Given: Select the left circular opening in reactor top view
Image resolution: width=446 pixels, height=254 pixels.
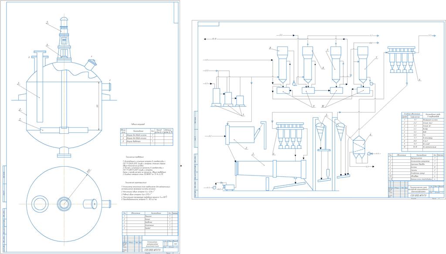Looking at the screenshot, I should click(x=39, y=204).
